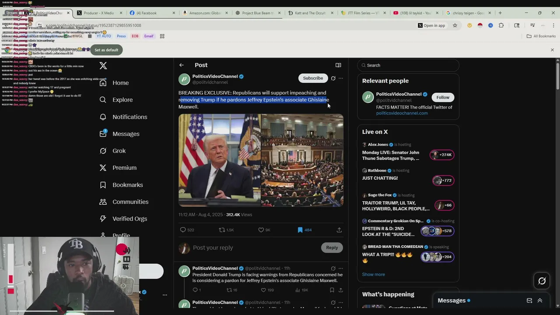Repost the post with 1.5K reposts
Viewport: 560px width, 315px height.
click(x=226, y=230)
